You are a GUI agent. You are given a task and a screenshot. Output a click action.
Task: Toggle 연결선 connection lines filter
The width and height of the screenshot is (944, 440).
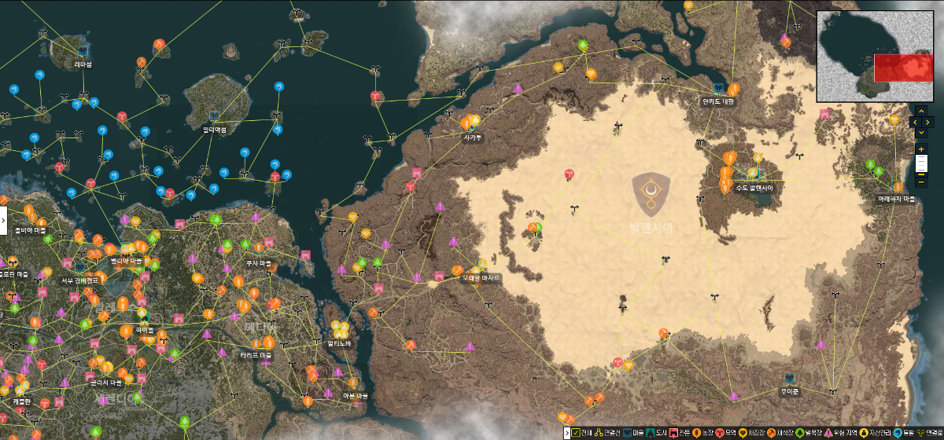tap(599, 433)
